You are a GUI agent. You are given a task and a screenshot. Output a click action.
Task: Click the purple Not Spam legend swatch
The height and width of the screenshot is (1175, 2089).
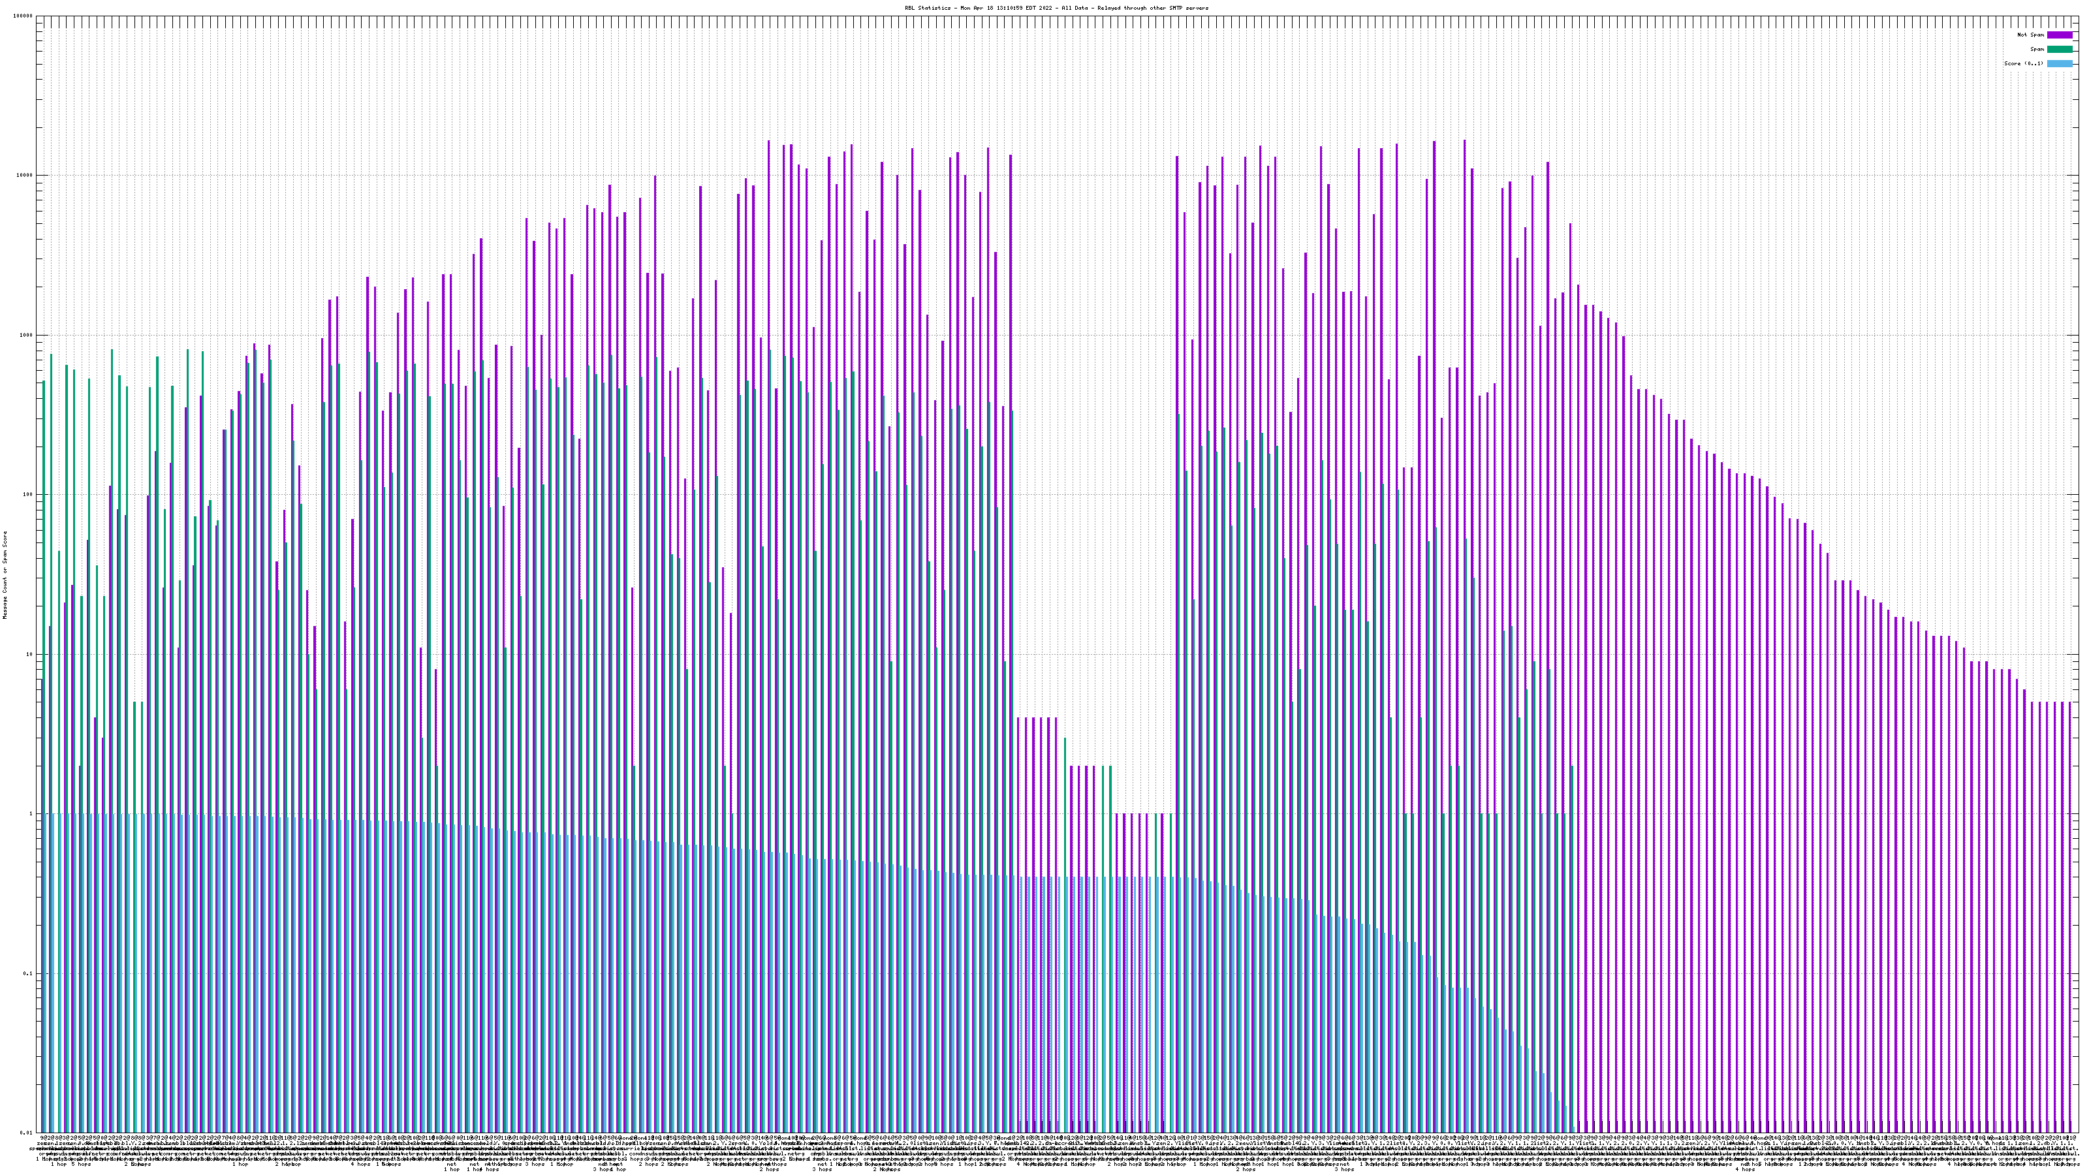(2059, 35)
